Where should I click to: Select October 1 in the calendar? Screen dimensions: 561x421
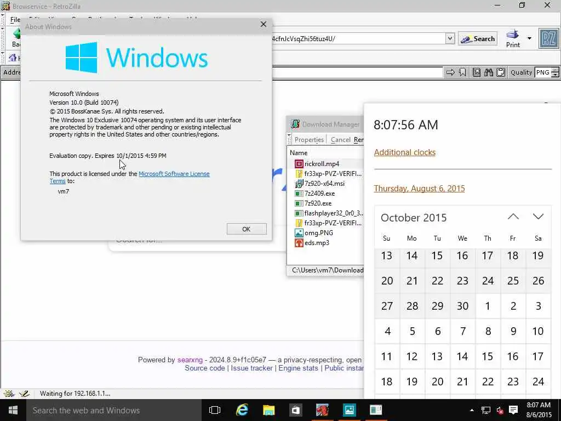488,306
